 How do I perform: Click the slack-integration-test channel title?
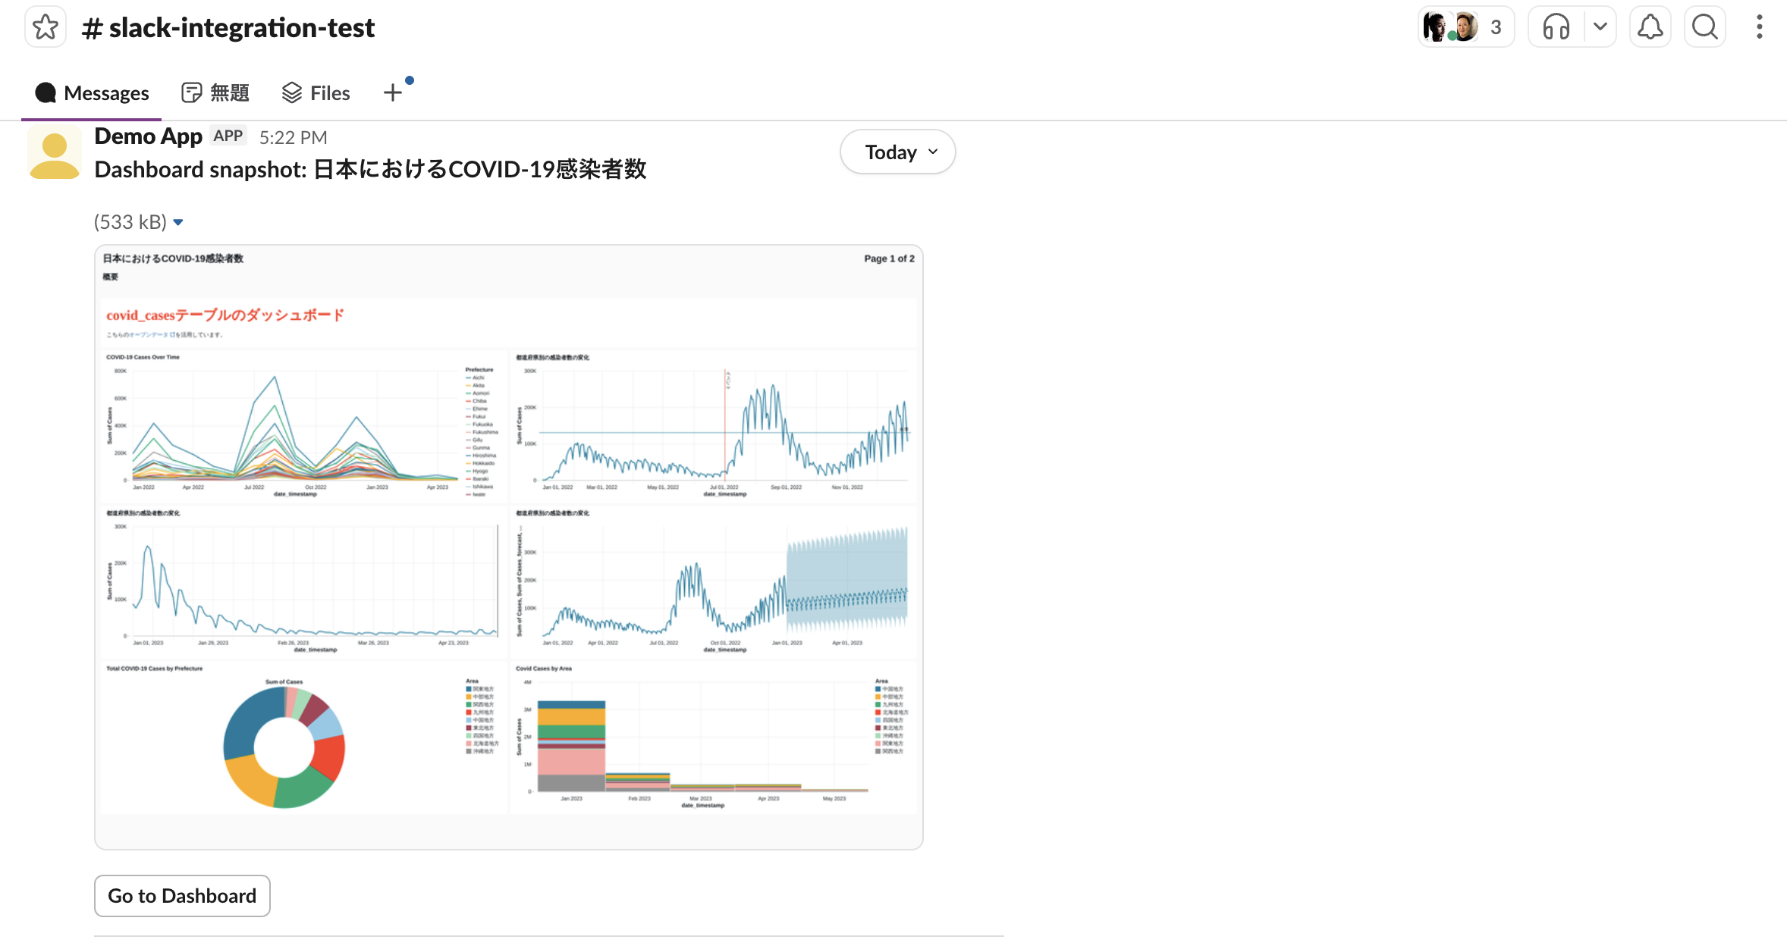point(228,28)
